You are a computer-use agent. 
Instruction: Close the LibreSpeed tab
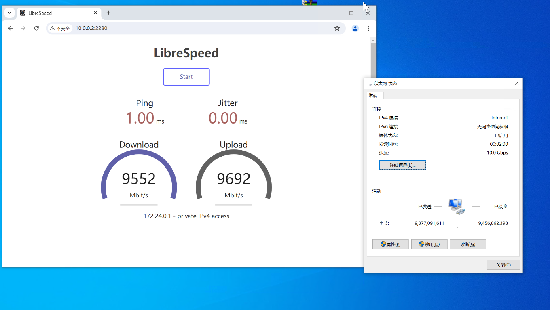coord(95,13)
